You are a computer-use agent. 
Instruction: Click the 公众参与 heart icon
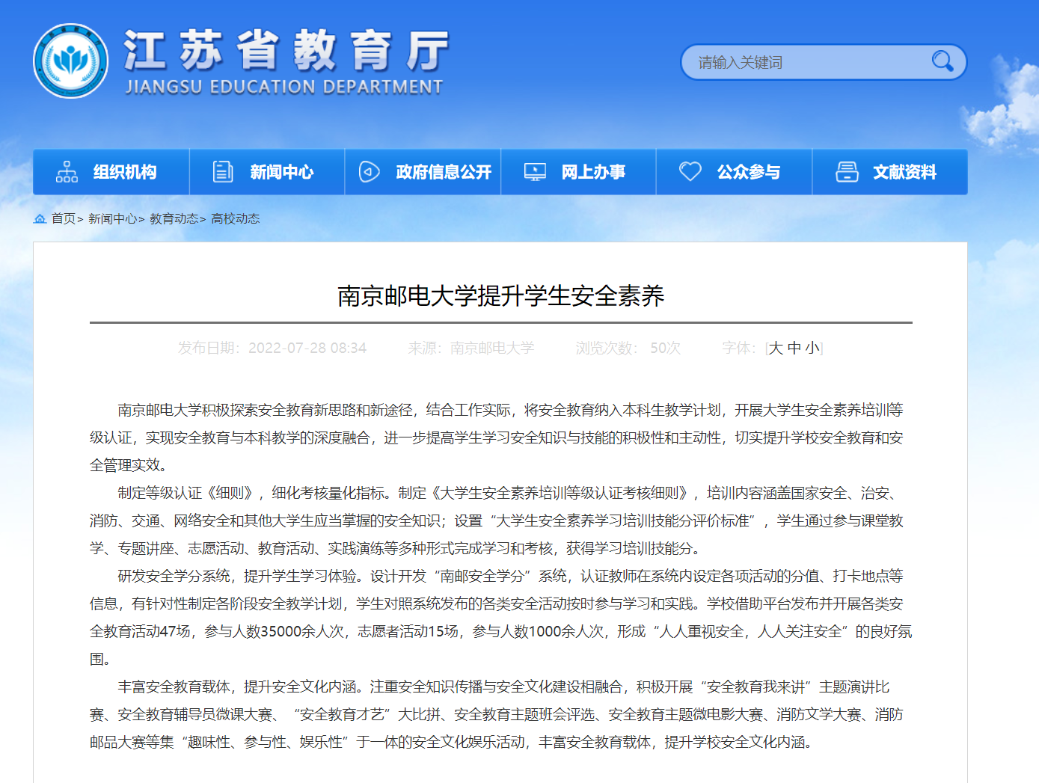click(x=690, y=172)
